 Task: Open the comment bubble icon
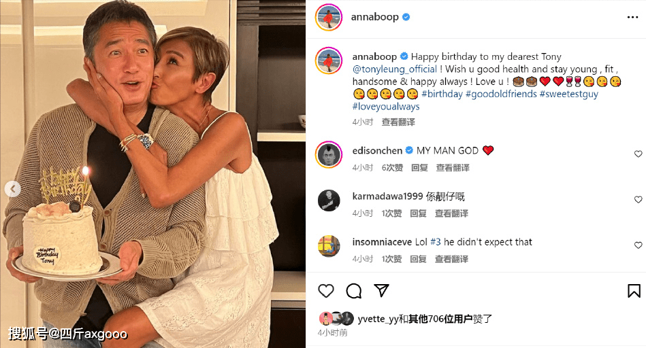pos(353,291)
